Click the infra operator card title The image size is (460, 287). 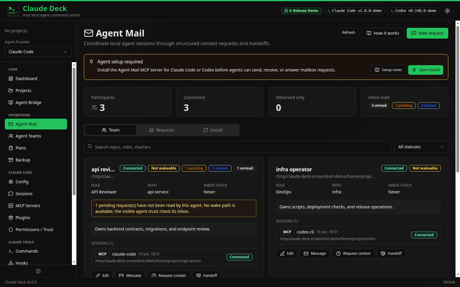click(294, 170)
